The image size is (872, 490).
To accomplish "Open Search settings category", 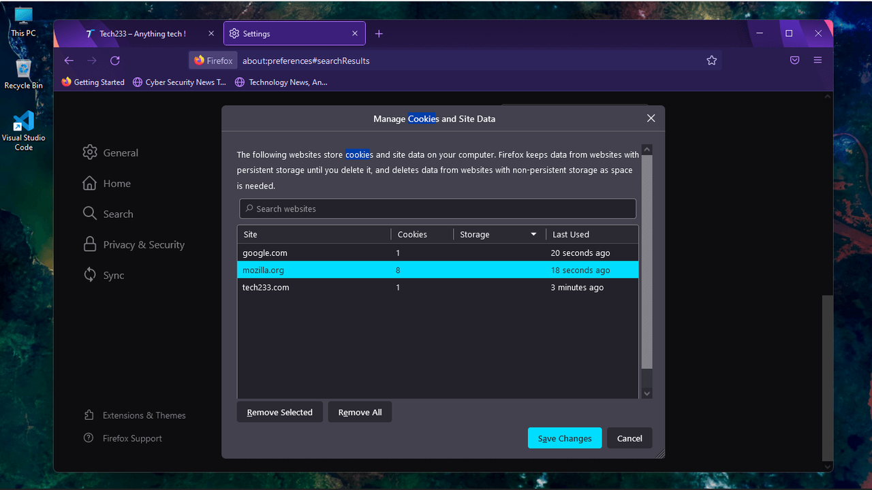I will [108, 214].
